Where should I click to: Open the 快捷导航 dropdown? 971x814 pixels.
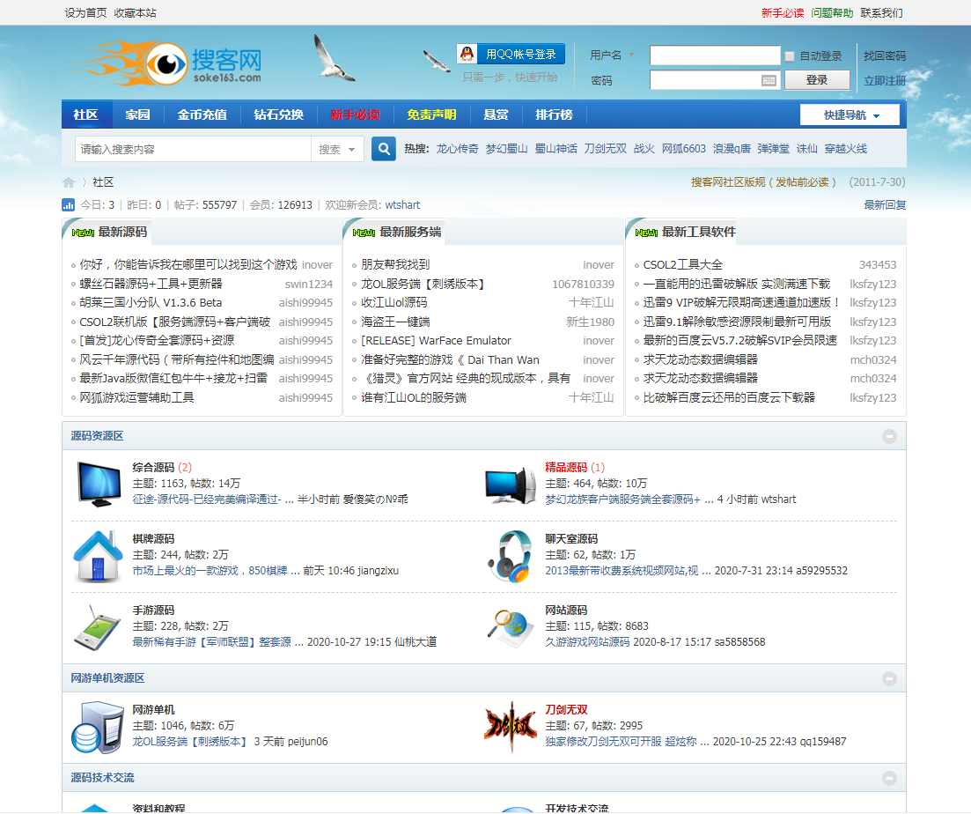click(x=850, y=115)
